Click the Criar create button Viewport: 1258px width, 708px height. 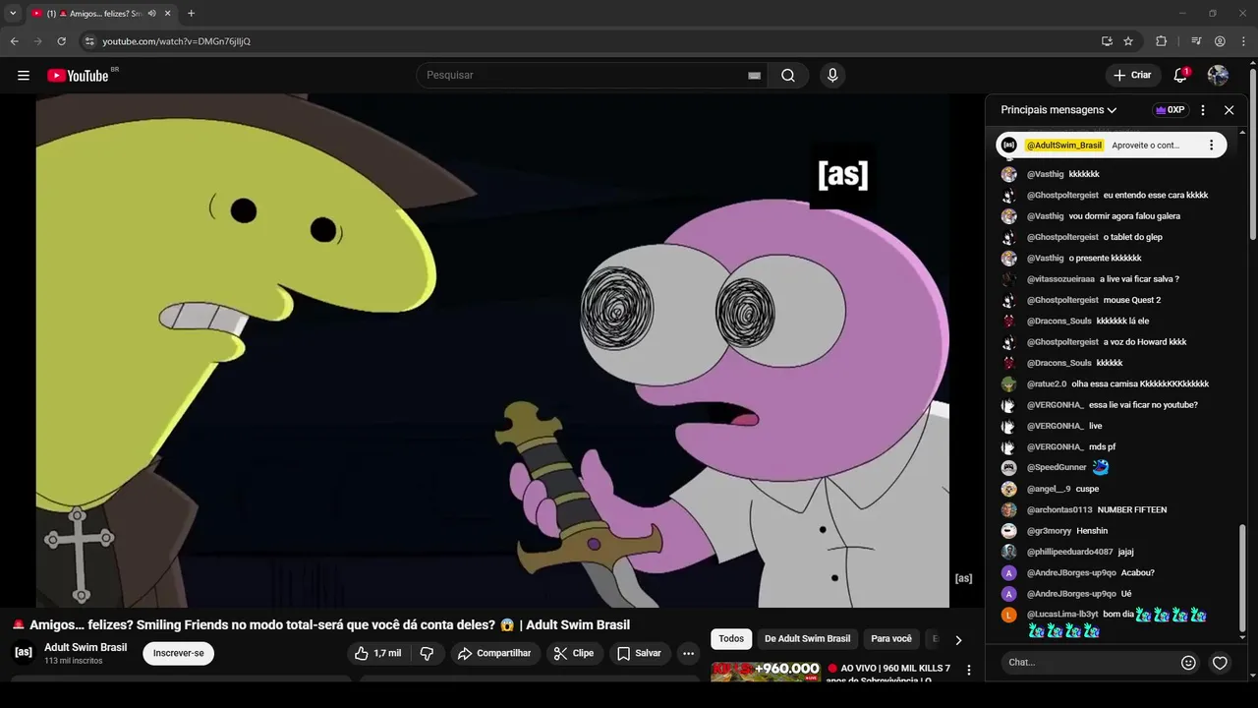tap(1132, 76)
